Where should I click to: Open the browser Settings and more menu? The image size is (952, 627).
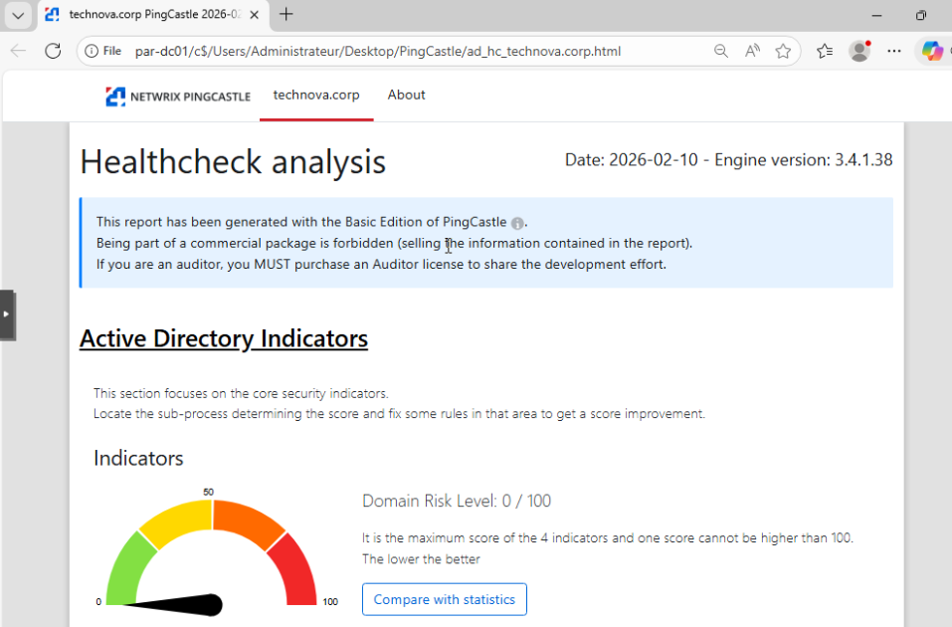[x=893, y=51]
